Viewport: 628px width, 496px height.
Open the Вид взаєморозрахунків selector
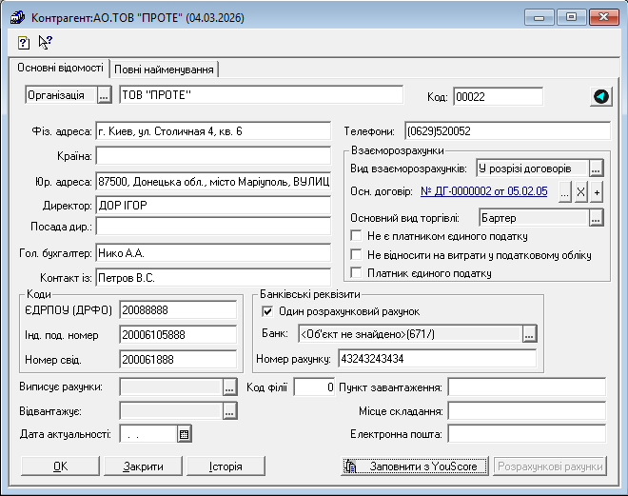[597, 169]
